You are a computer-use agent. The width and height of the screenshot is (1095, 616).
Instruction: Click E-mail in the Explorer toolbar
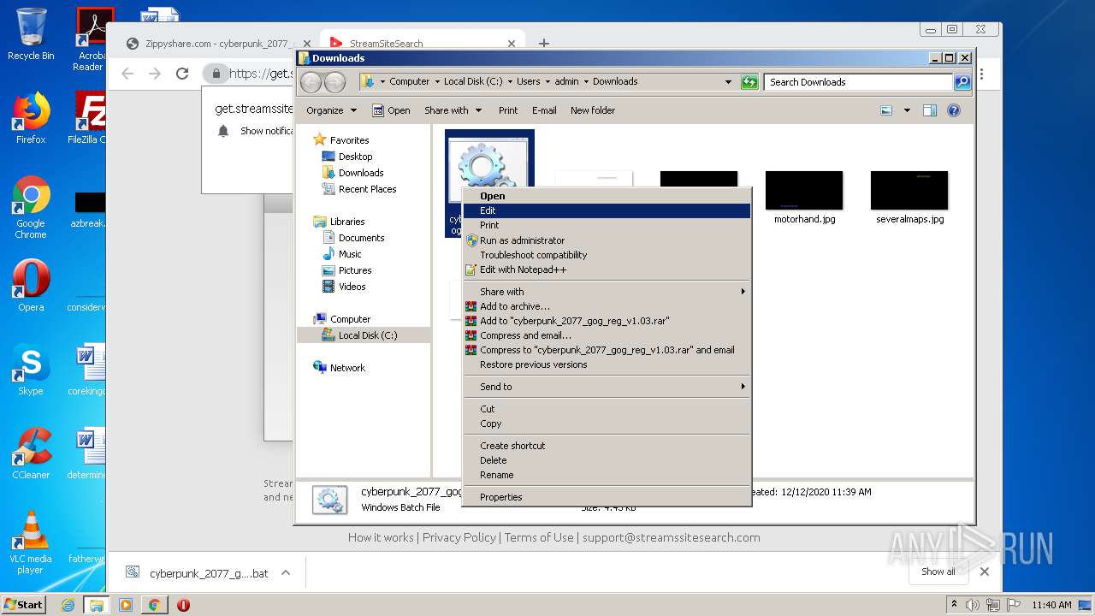point(544,110)
